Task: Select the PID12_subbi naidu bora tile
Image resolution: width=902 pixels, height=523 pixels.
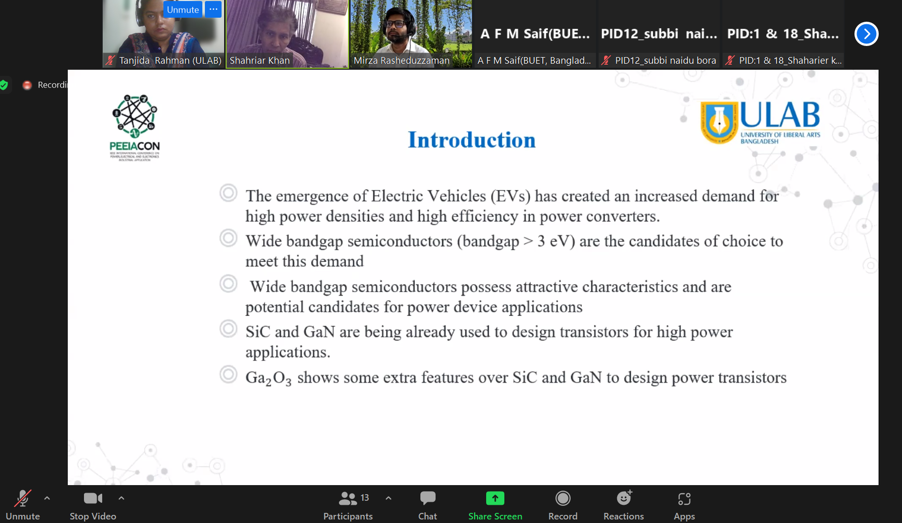Action: [659, 34]
